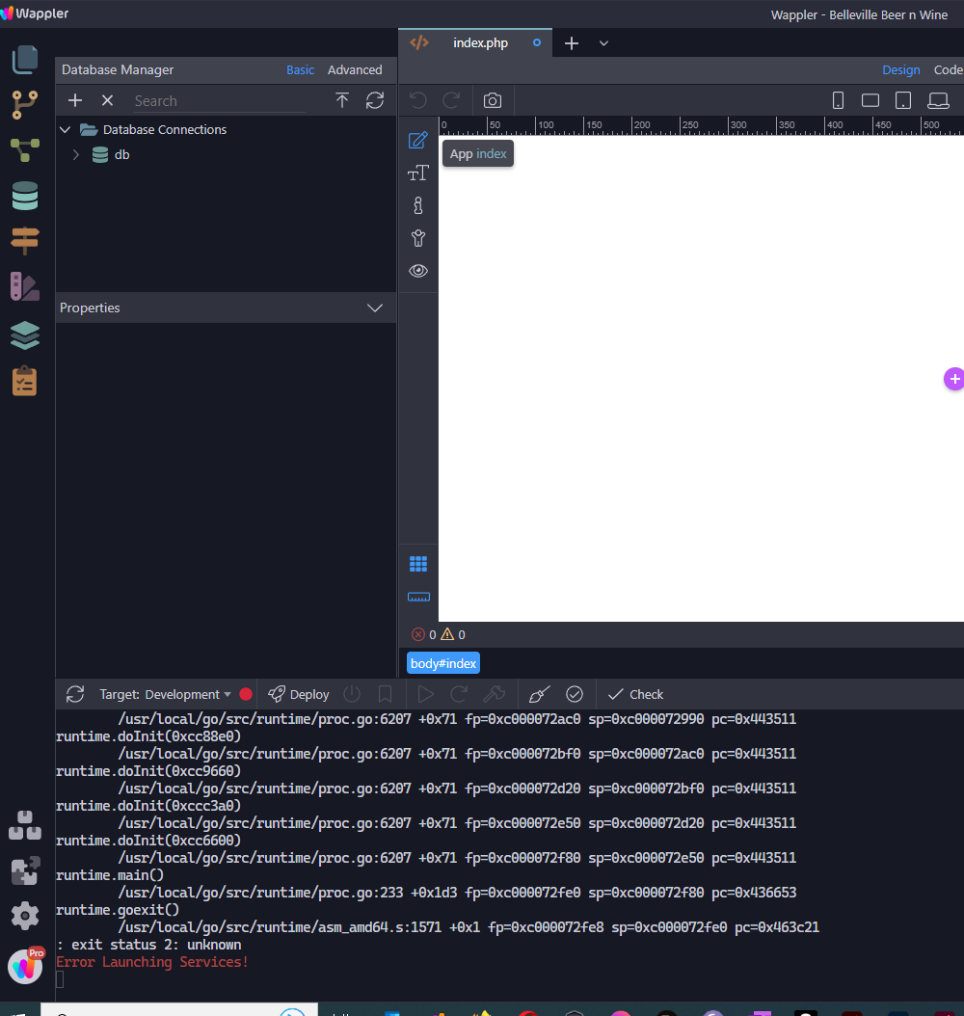Open the Routing signpost sidebar icon
The height and width of the screenshot is (1016, 964).
(25, 240)
